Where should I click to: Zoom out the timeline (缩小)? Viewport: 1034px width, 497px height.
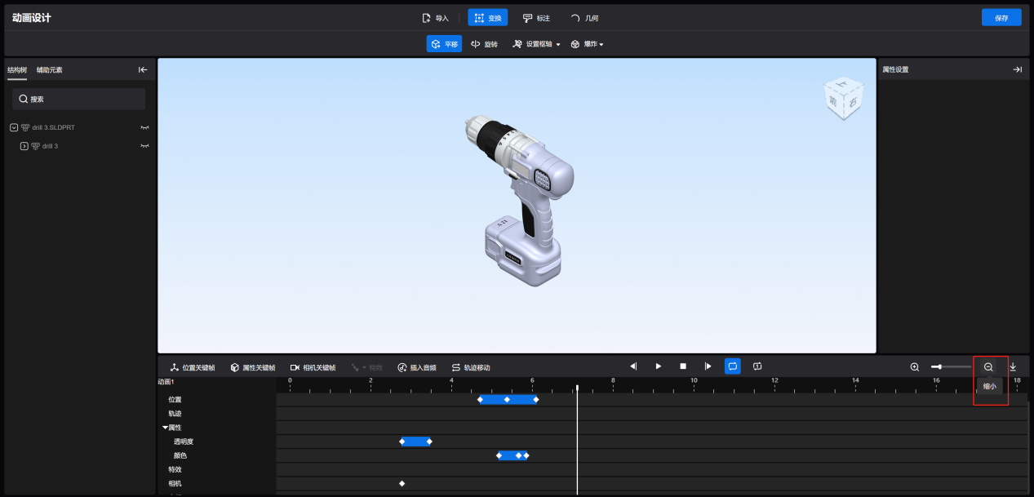coord(988,367)
